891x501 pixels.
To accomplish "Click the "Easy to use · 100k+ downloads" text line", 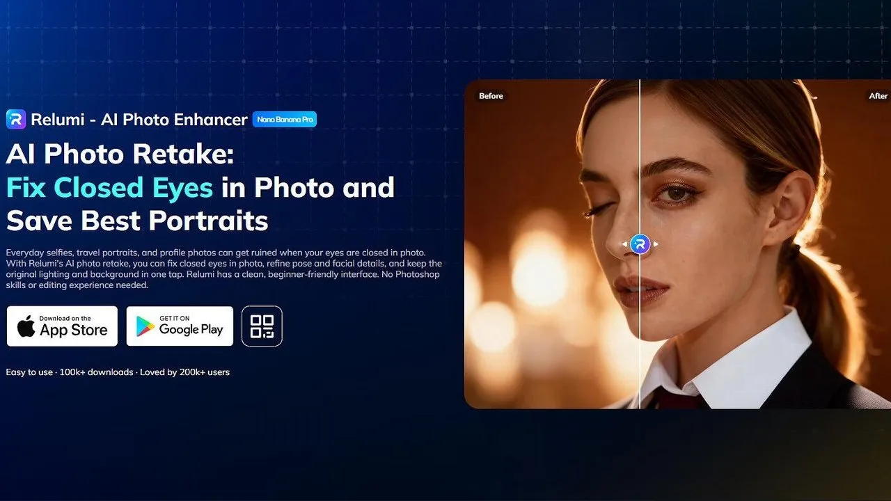I will (118, 372).
